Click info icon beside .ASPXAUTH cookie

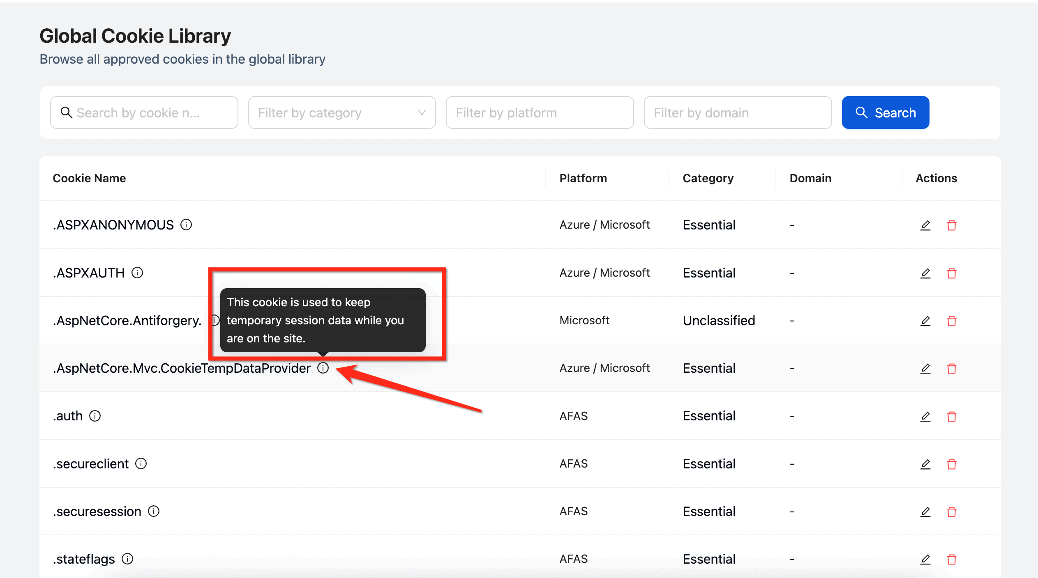(x=137, y=273)
